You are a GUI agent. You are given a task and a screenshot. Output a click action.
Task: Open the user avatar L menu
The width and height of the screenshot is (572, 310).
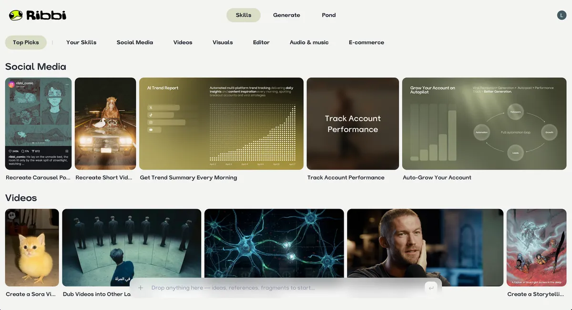562,15
